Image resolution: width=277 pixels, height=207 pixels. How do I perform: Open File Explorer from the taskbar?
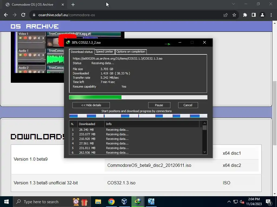(98, 202)
